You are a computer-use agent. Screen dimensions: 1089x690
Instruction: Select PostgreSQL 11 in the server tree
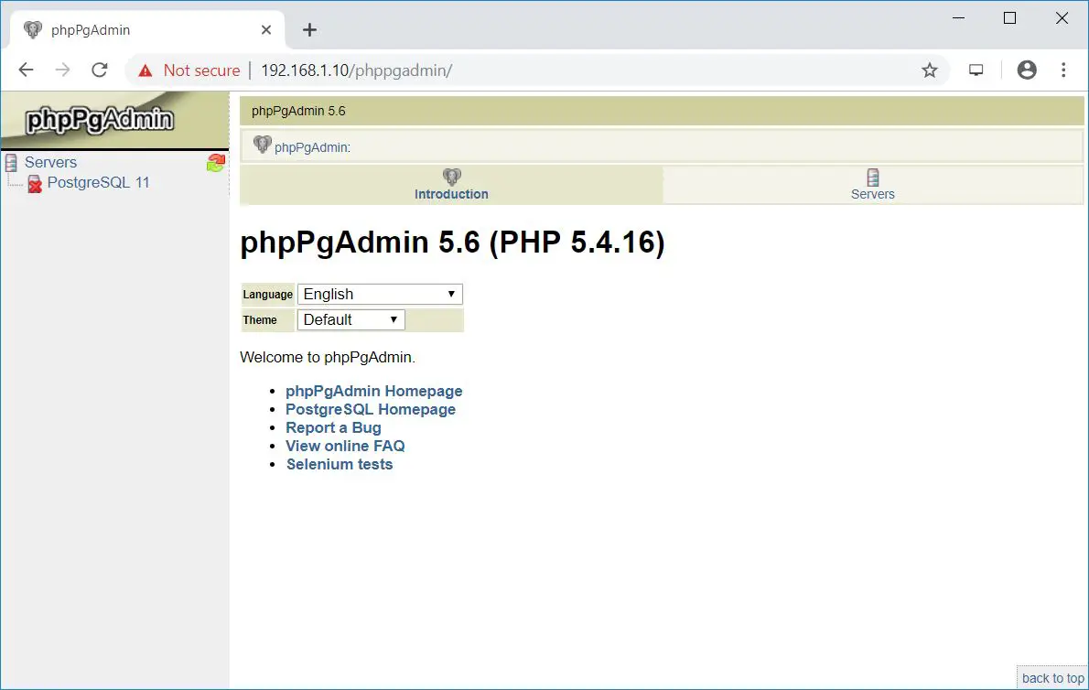pyautogui.click(x=99, y=182)
